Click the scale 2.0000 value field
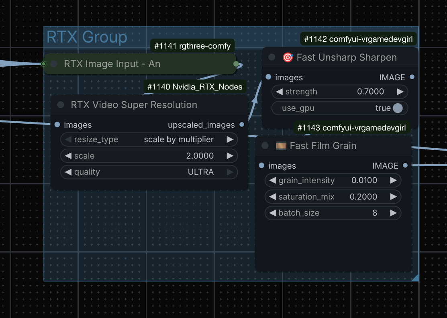The height and width of the screenshot is (318, 447). tap(149, 155)
